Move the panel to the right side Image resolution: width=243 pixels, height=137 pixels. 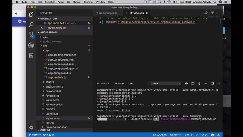(213, 84)
